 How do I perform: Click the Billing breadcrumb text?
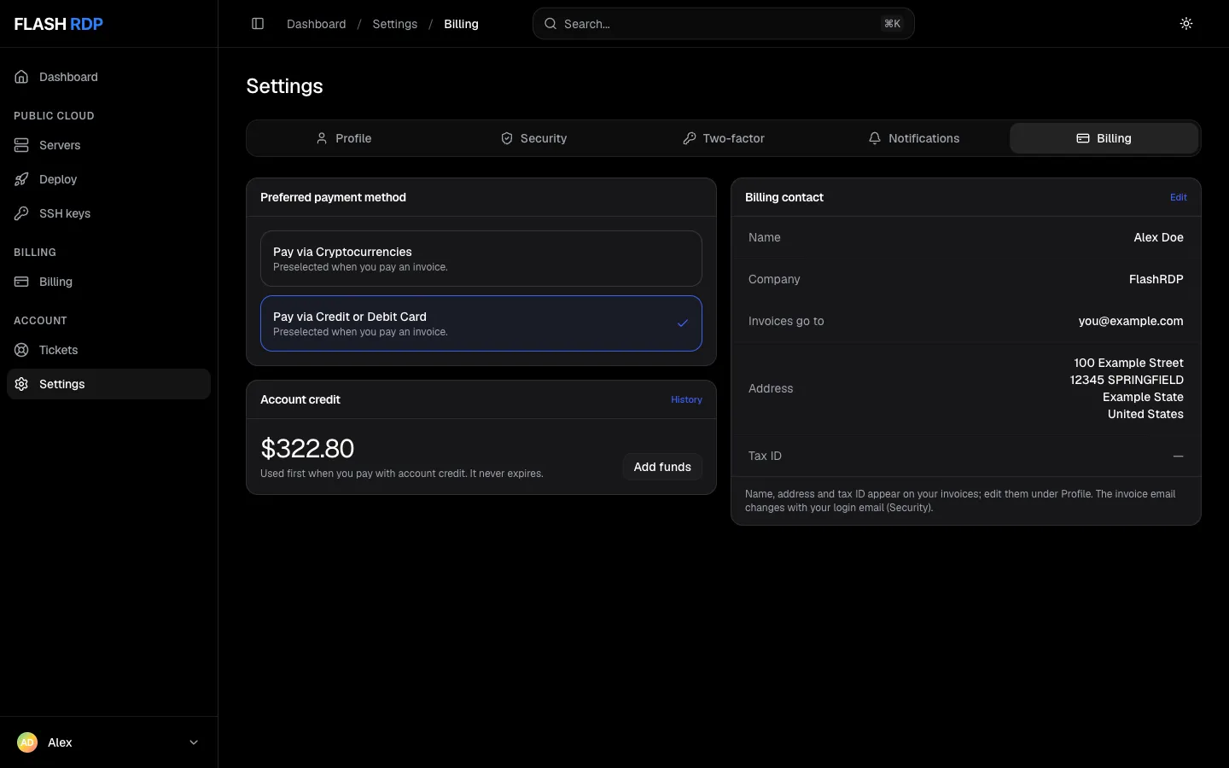[x=461, y=24]
